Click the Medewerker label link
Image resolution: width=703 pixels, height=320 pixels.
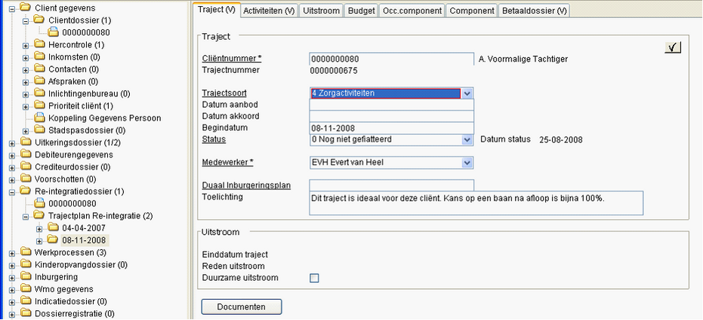pyautogui.click(x=228, y=162)
